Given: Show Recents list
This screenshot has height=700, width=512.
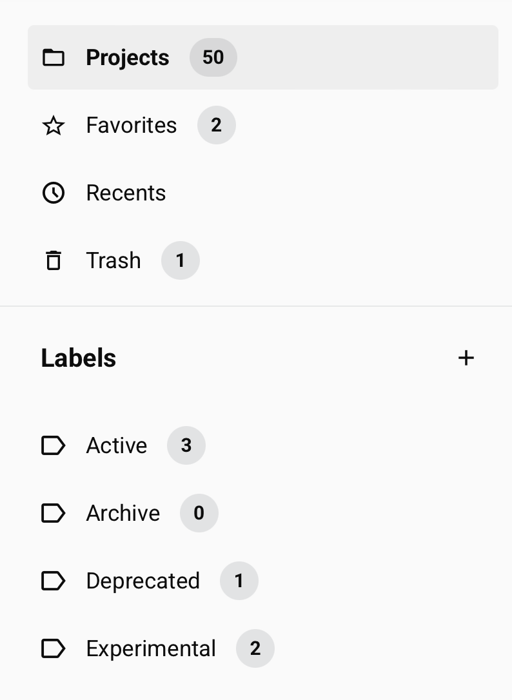Looking at the screenshot, I should tap(126, 193).
